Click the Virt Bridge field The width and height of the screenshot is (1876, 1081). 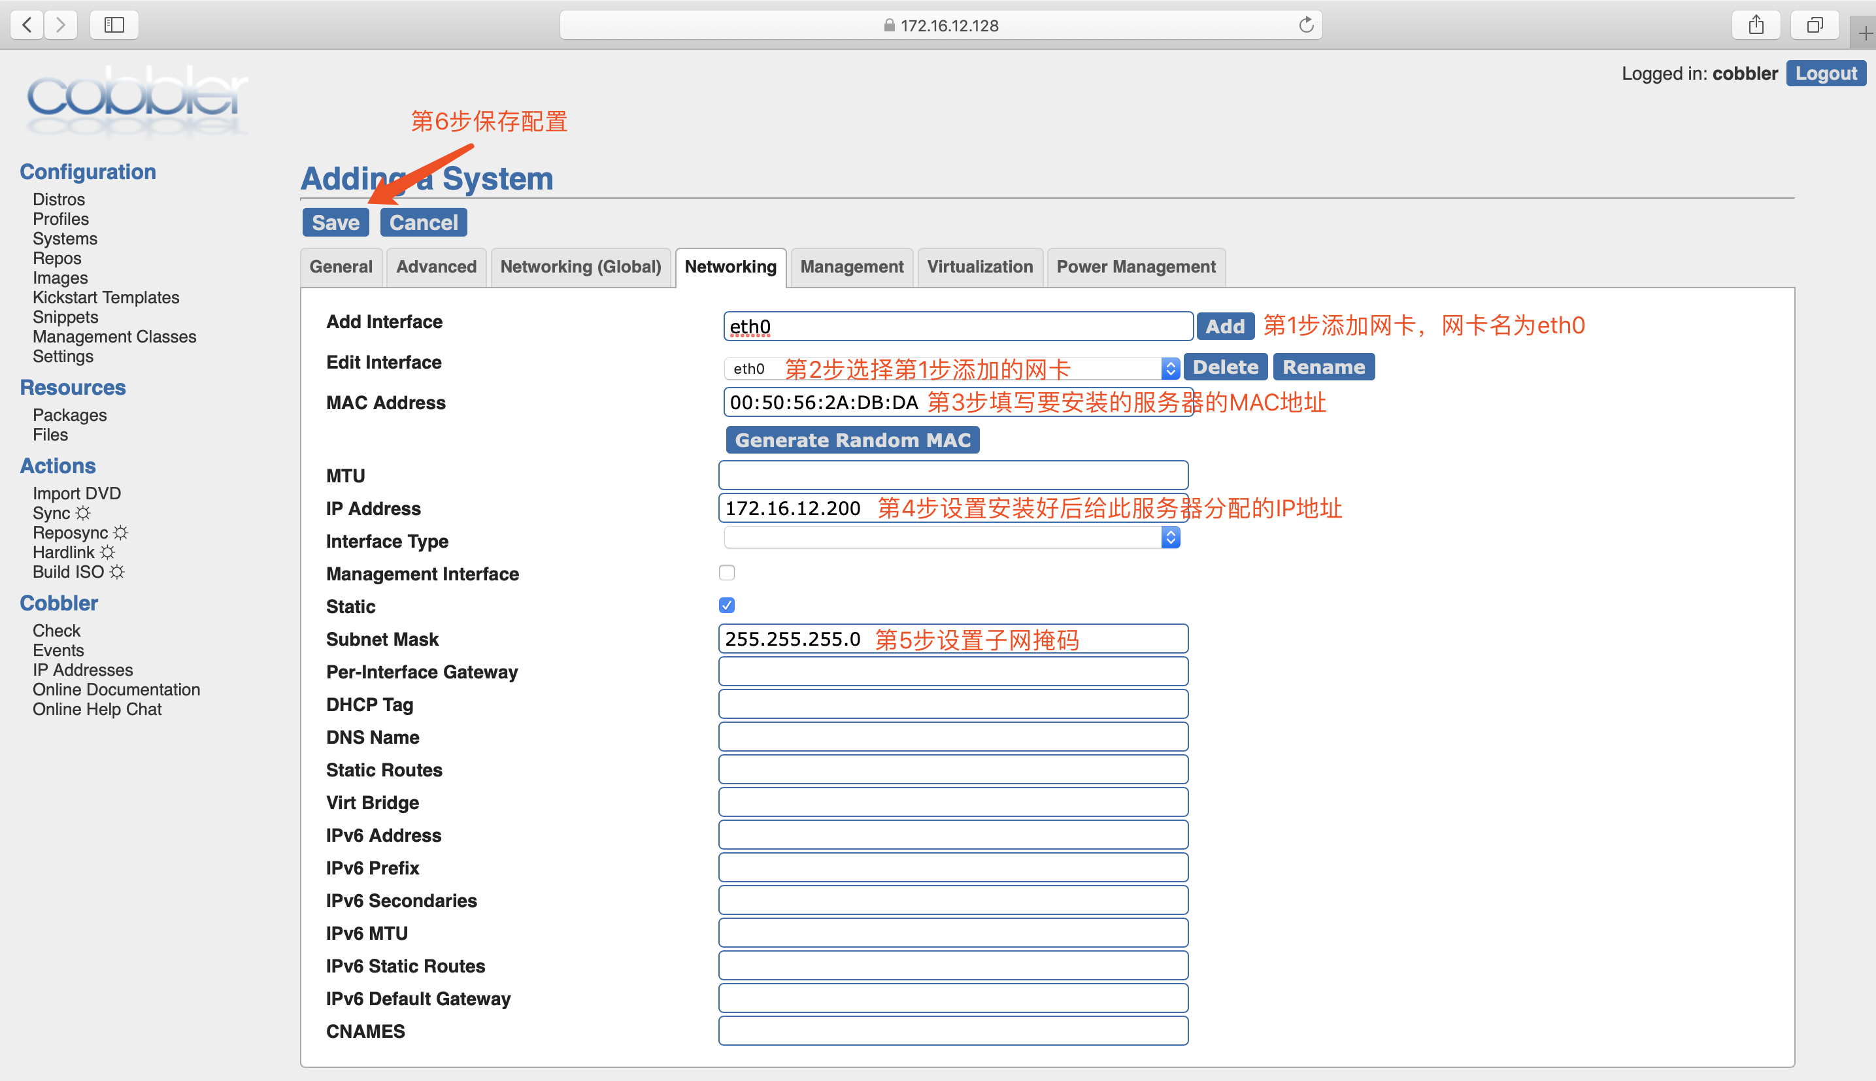(953, 802)
